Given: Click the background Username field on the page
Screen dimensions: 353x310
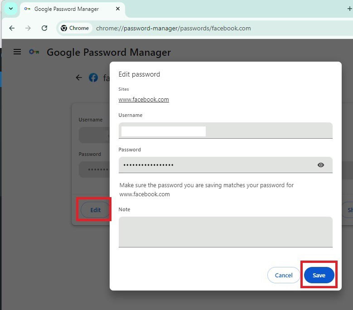Looking at the screenshot, I should (x=94, y=135).
